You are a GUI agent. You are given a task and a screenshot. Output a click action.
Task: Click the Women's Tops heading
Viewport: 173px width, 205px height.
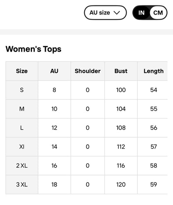(x=33, y=49)
